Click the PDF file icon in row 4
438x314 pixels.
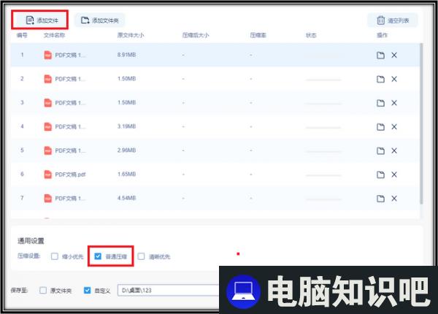click(x=47, y=127)
